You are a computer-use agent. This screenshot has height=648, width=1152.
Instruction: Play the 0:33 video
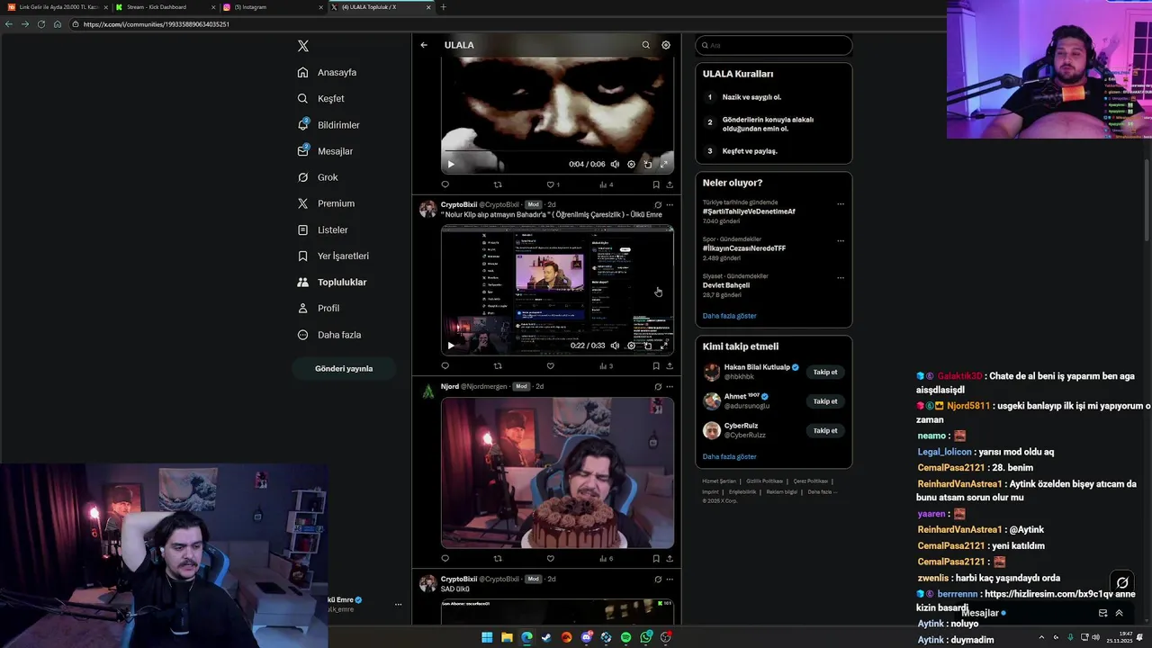click(451, 346)
